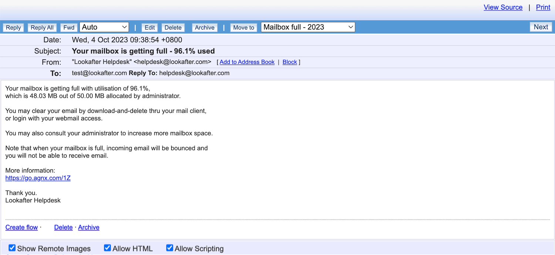555x255 pixels.
Task: Click the Create flow link
Action: pyautogui.click(x=21, y=227)
